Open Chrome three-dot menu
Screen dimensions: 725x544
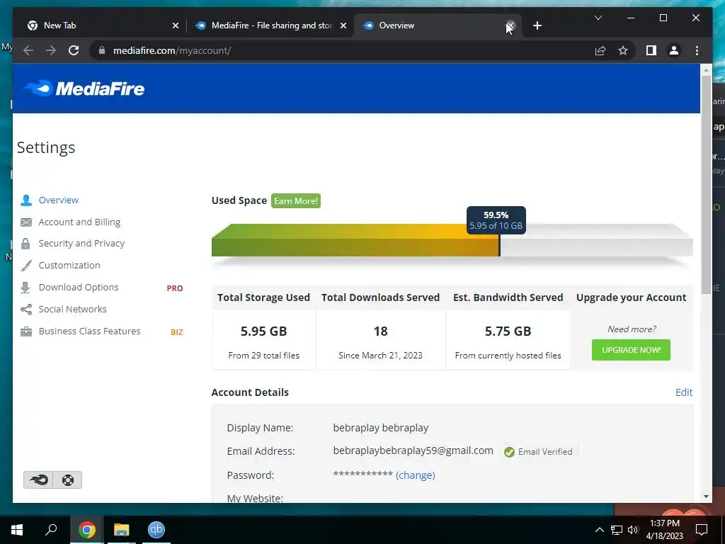click(x=697, y=50)
